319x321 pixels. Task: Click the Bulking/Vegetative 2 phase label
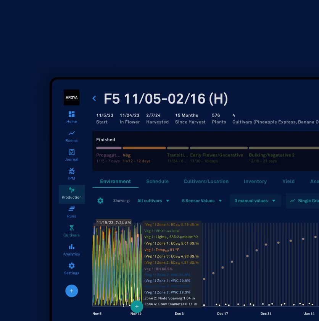pyautogui.click(x=272, y=155)
